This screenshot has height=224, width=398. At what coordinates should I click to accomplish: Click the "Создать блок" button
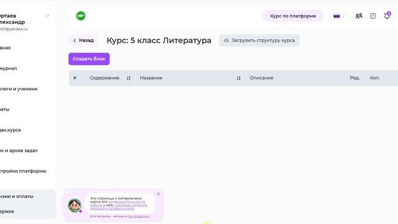tap(89, 59)
